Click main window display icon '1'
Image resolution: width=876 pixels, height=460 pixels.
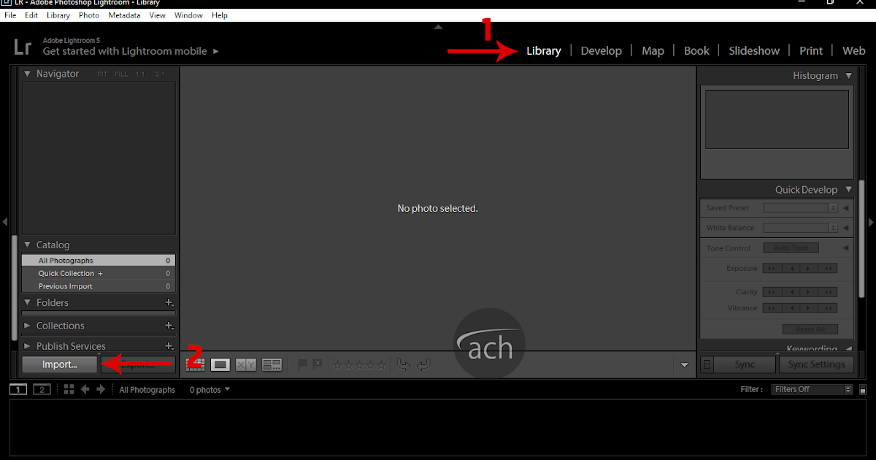pos(18,389)
